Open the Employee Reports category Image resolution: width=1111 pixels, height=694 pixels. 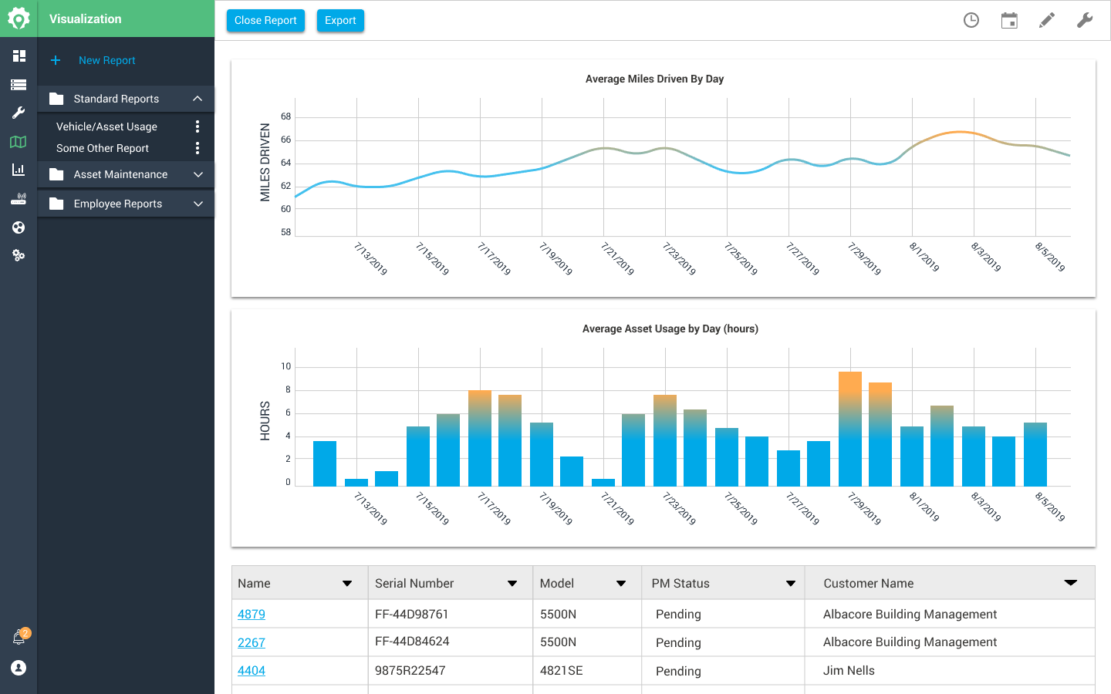(126, 204)
